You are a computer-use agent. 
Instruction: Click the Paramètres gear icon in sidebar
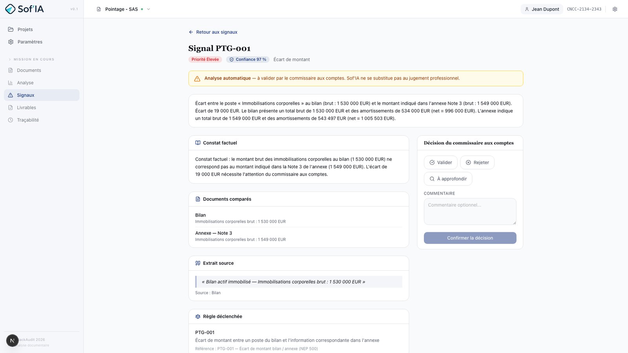coord(11,42)
